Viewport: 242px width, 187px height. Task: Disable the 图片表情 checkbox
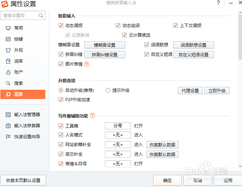point(61,64)
